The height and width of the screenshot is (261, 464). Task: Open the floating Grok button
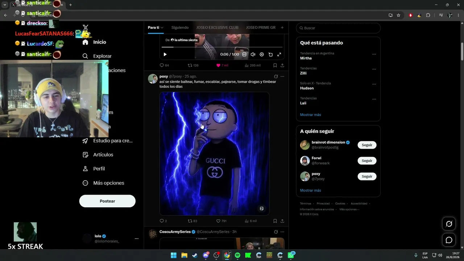449,224
